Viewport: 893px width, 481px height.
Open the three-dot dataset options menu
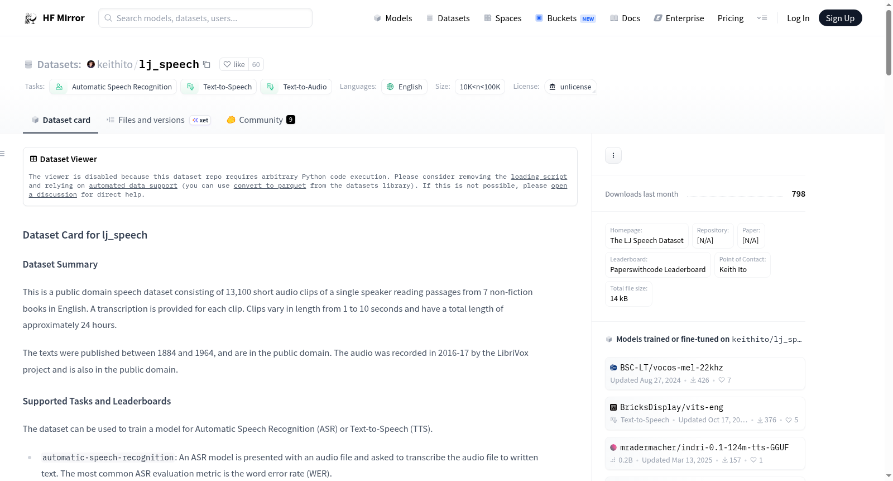click(x=613, y=155)
